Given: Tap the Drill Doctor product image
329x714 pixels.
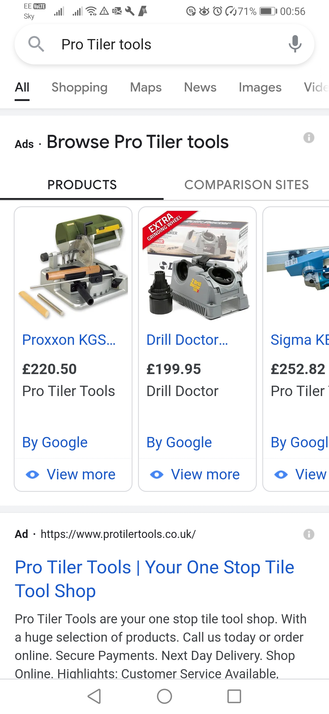Looking at the screenshot, I should (x=197, y=265).
